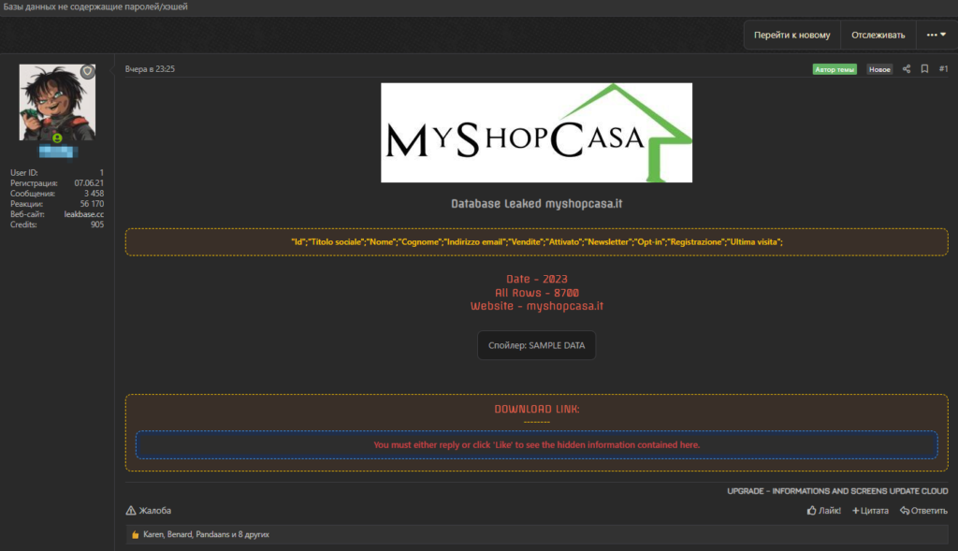This screenshot has width=958, height=551.
Task: Open the three-dots more options dropdown
Action: [936, 36]
